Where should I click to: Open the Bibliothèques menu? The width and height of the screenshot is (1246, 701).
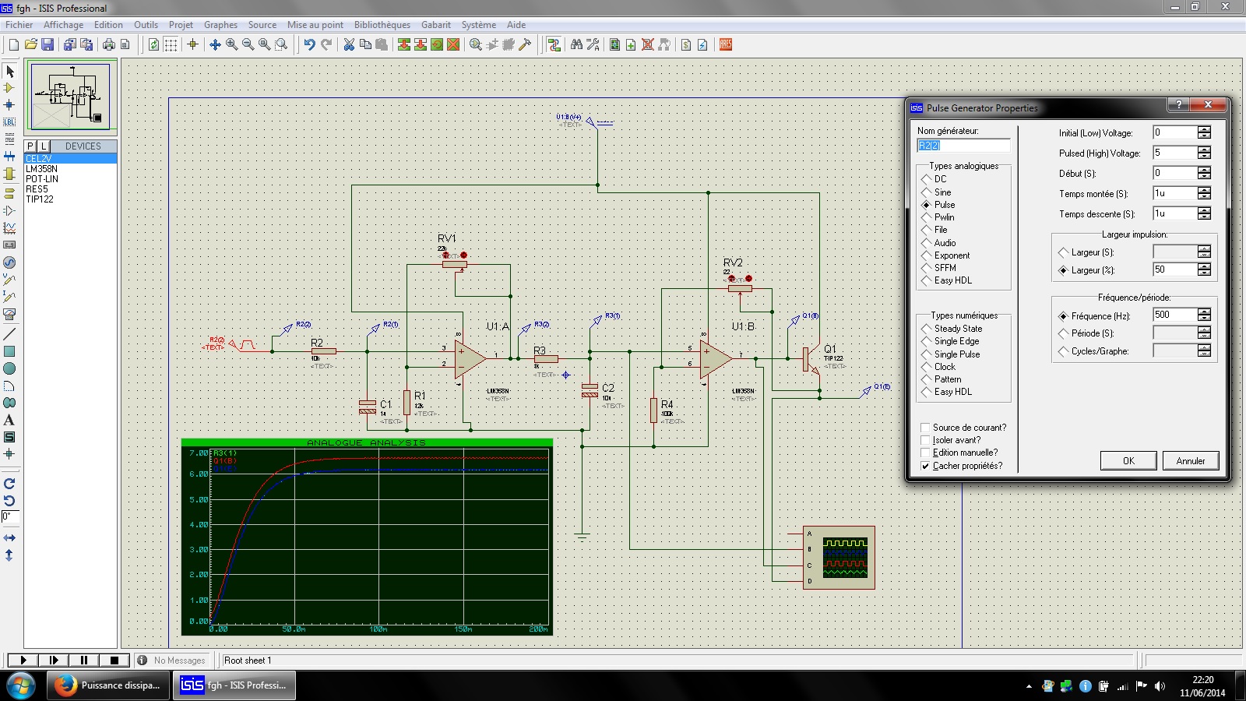point(382,25)
